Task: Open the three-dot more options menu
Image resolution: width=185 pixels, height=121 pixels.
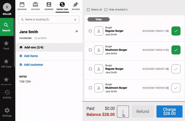Action: click(x=123, y=111)
